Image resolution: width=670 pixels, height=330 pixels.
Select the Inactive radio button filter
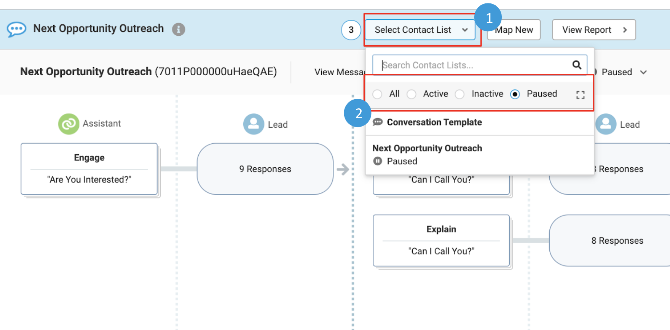tap(460, 94)
